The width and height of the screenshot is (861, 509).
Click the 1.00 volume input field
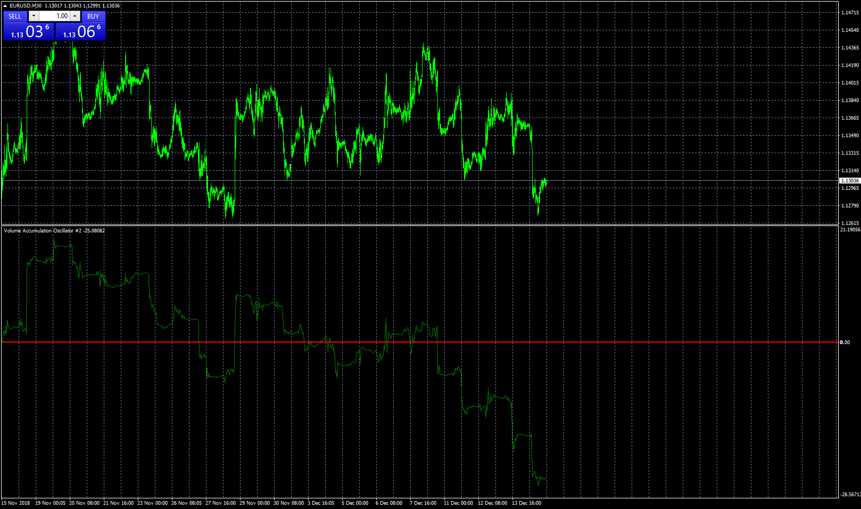[x=55, y=16]
